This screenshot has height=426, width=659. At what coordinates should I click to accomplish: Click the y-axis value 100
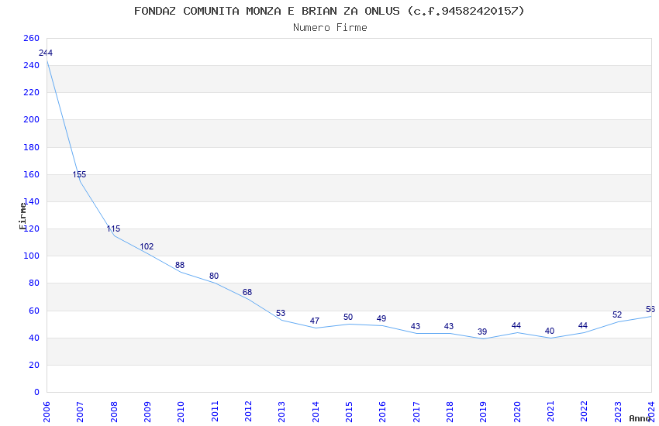click(x=32, y=256)
